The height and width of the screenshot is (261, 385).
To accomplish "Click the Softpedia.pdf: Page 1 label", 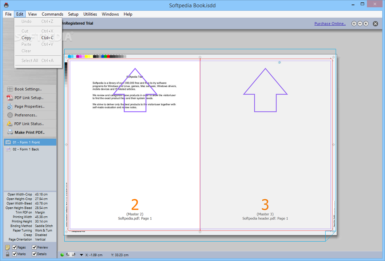I will coord(135,218).
